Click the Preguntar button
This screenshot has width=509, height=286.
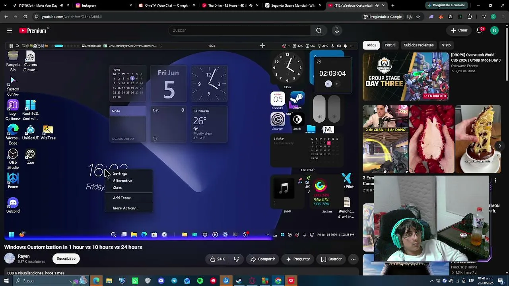click(298, 259)
